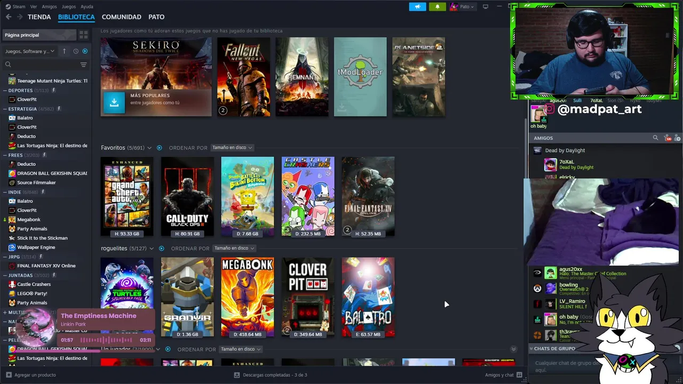Collapse the FREES category
The height and width of the screenshot is (384, 683).
click(x=5, y=155)
